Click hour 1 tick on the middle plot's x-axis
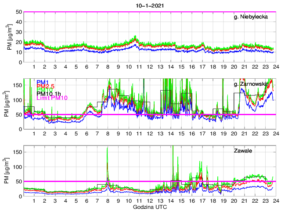 (x=34, y=134)
